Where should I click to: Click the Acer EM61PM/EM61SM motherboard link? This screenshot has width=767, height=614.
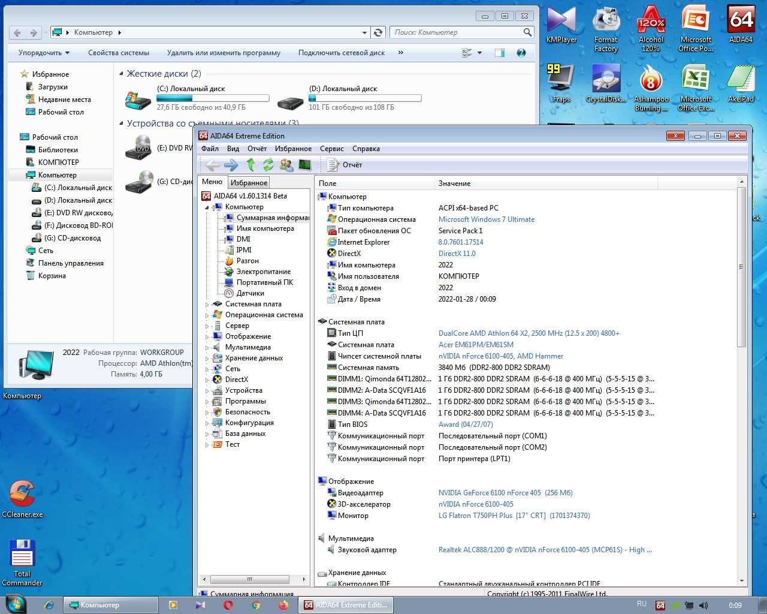pos(476,345)
